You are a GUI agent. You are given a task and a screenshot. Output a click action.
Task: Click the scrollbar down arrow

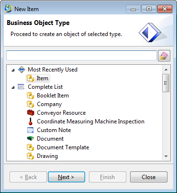coord(166,157)
